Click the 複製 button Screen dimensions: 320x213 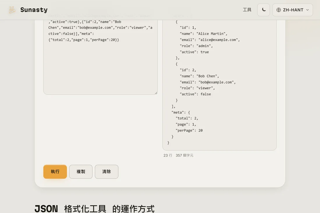(81, 172)
